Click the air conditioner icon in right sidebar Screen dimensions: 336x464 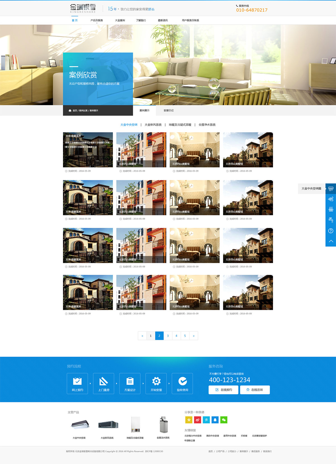[331, 189]
